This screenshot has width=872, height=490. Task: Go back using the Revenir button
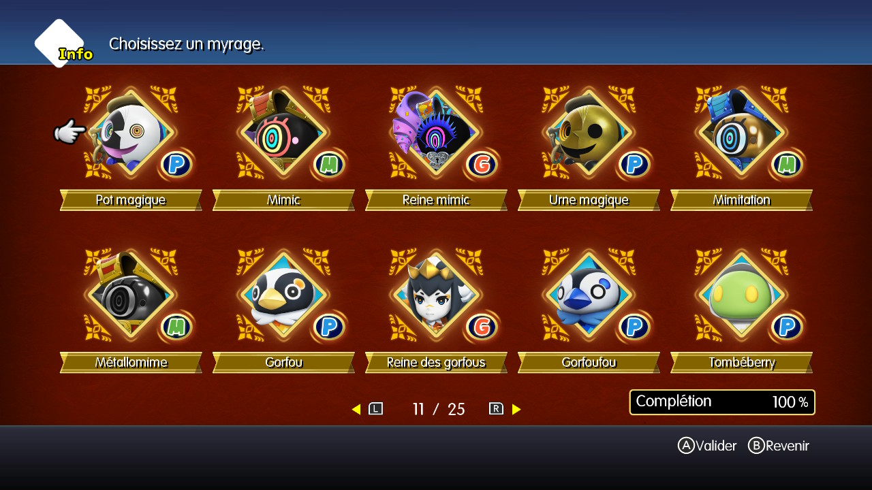pos(779,446)
